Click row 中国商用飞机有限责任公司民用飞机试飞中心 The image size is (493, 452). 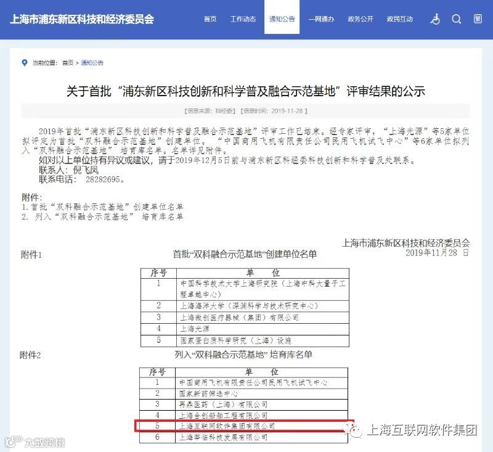tap(243, 383)
